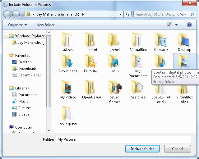Click New folder in the toolbar

coord(45,25)
